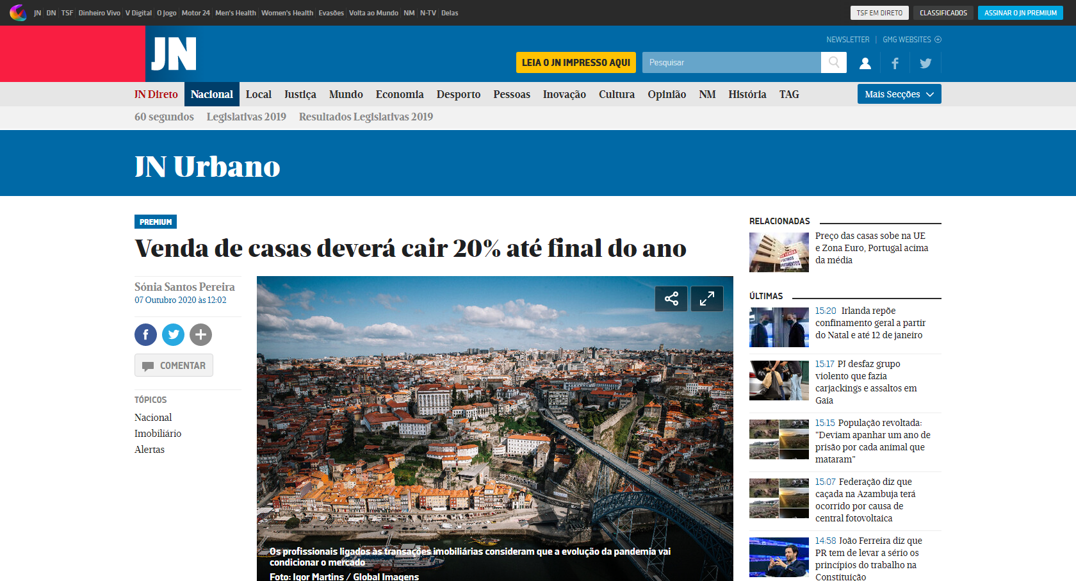
Task: Open Men's Health top bar link
Action: tap(236, 13)
